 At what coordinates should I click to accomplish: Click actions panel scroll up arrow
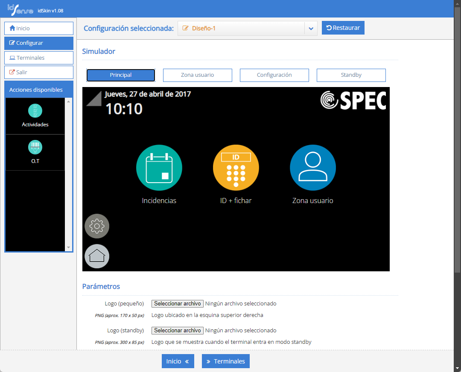point(68,102)
